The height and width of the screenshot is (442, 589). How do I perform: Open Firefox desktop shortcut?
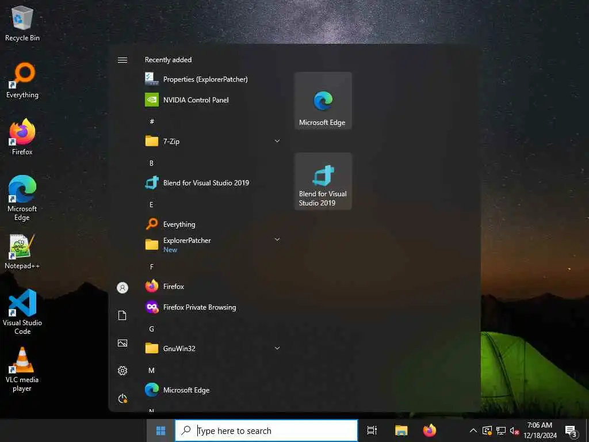(x=22, y=137)
